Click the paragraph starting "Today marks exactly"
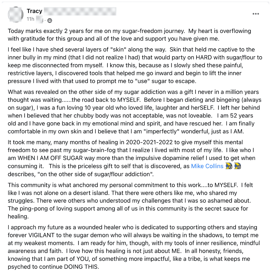270x272 pixels. [x=129, y=35]
